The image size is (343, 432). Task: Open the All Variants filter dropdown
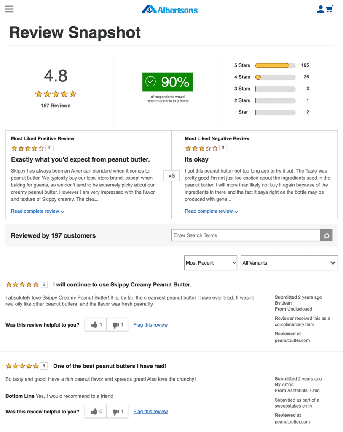(x=289, y=262)
